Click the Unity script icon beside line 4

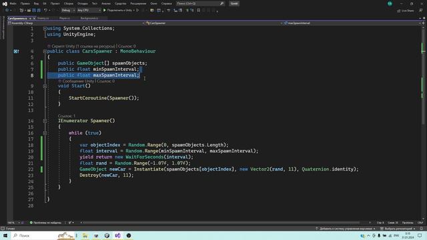pyautogui.click(x=16, y=51)
